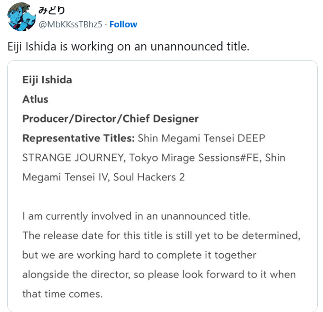Click the "Eiji Ishida" heading in the image

coord(47,80)
